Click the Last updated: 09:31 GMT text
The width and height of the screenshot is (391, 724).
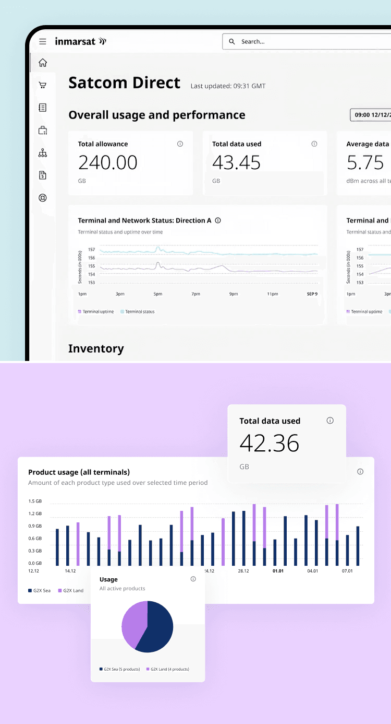click(228, 86)
